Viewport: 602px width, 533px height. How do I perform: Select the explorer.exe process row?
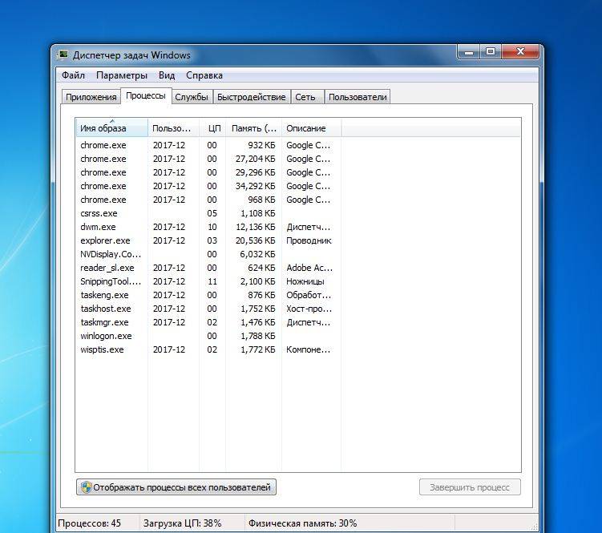(105, 240)
